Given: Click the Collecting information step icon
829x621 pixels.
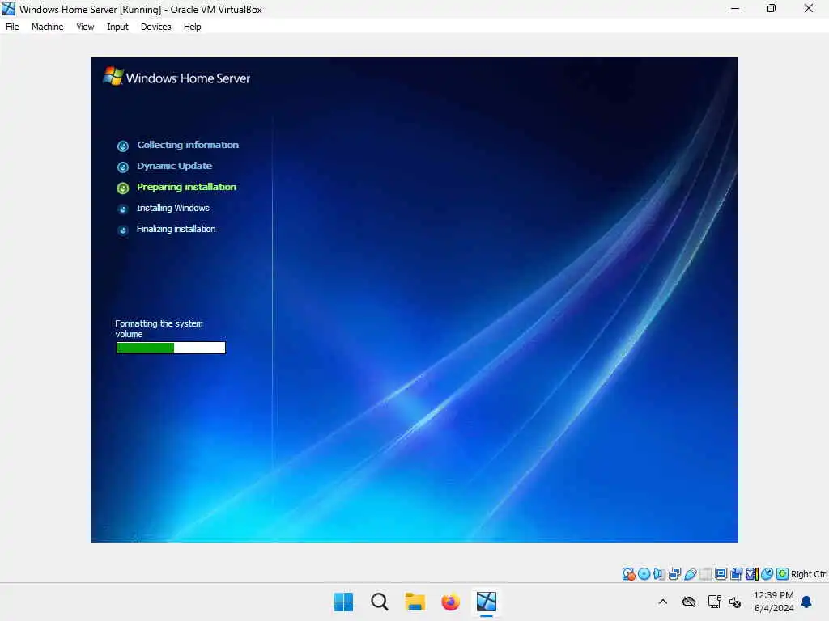Looking at the screenshot, I should click(x=123, y=146).
